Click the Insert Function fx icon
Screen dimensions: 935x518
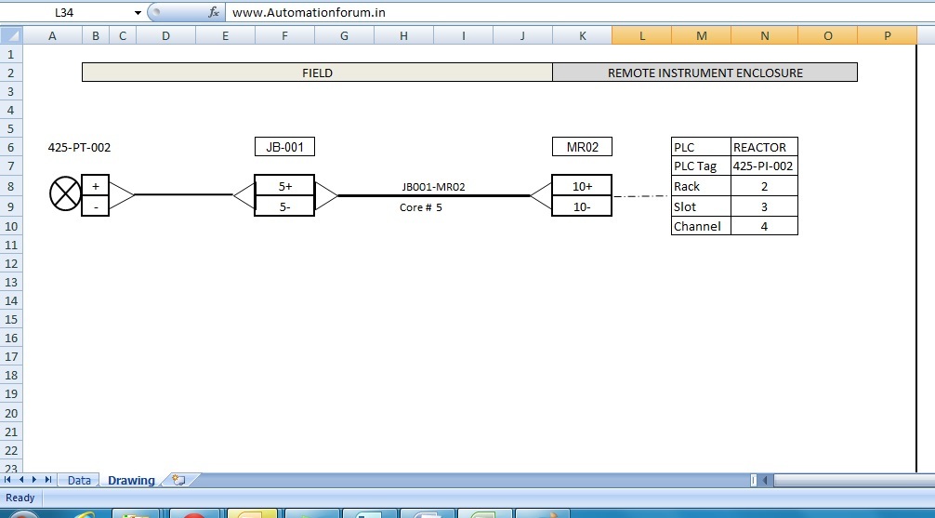(x=213, y=13)
